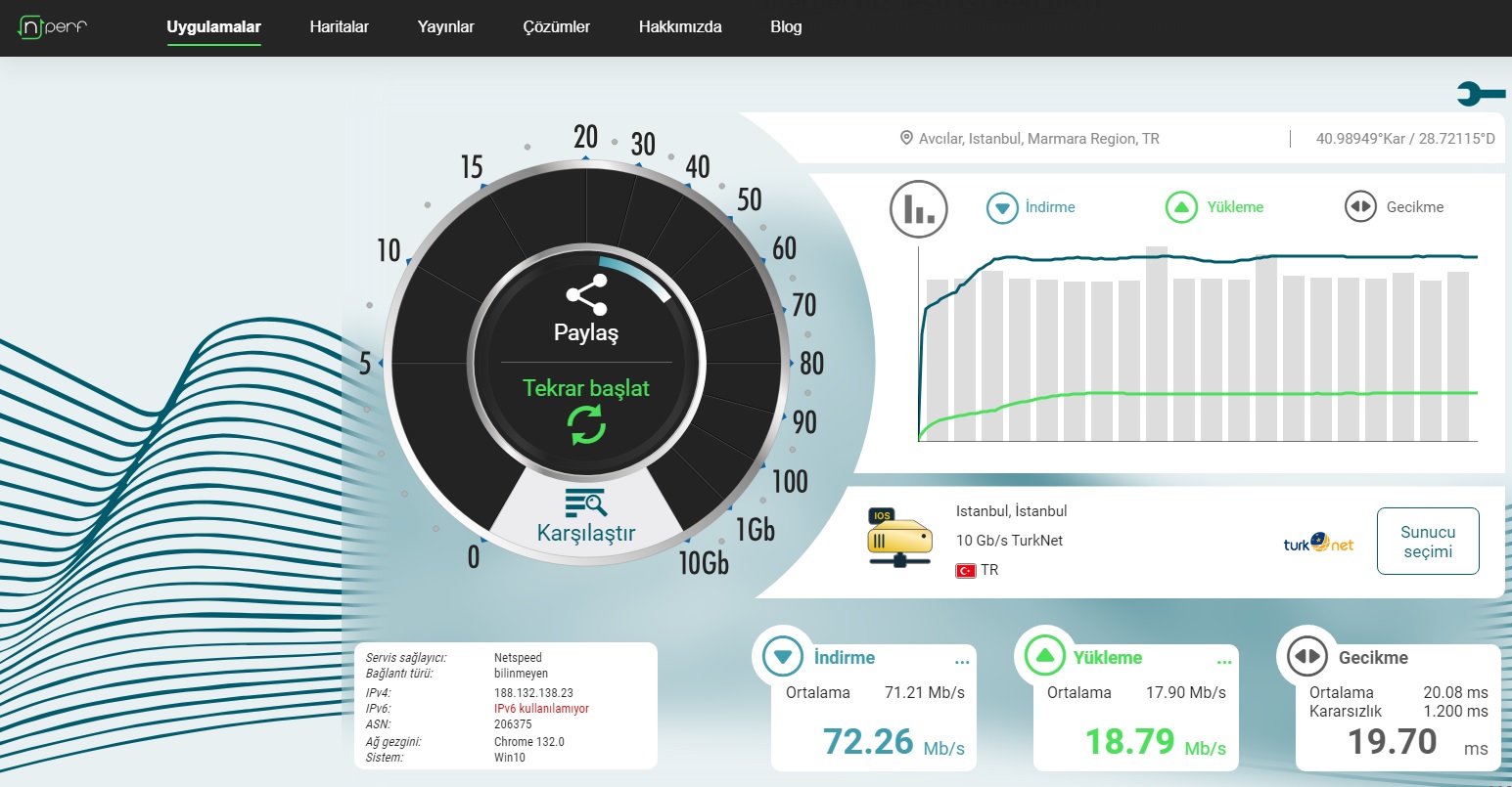Go to the Blog page
The image size is (1512, 787).
click(786, 27)
